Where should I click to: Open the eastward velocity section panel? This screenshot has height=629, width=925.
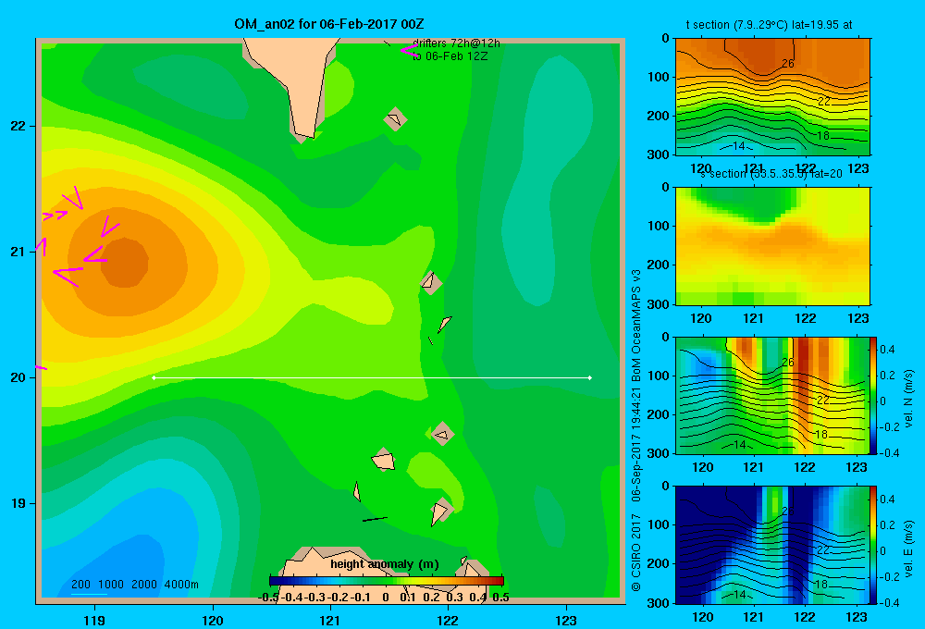click(x=772, y=545)
